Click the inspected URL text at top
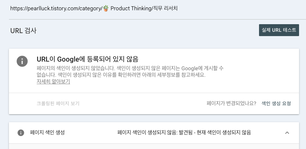This screenshot has height=149, width=306. pos(94,8)
